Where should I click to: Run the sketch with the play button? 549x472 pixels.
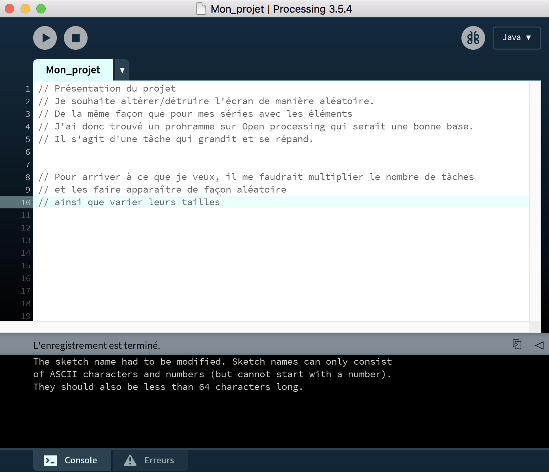click(x=45, y=38)
